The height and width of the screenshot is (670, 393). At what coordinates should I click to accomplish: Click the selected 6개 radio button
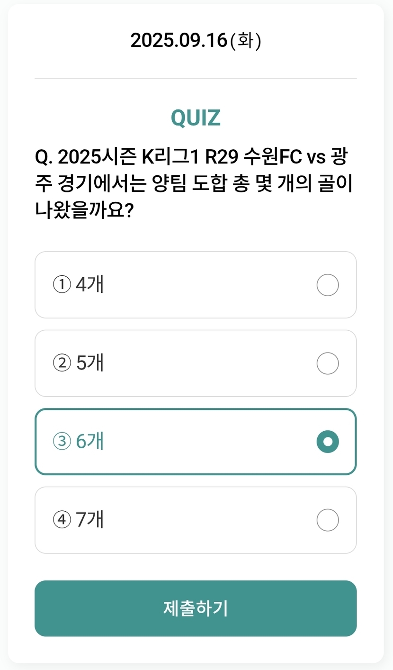(x=327, y=442)
